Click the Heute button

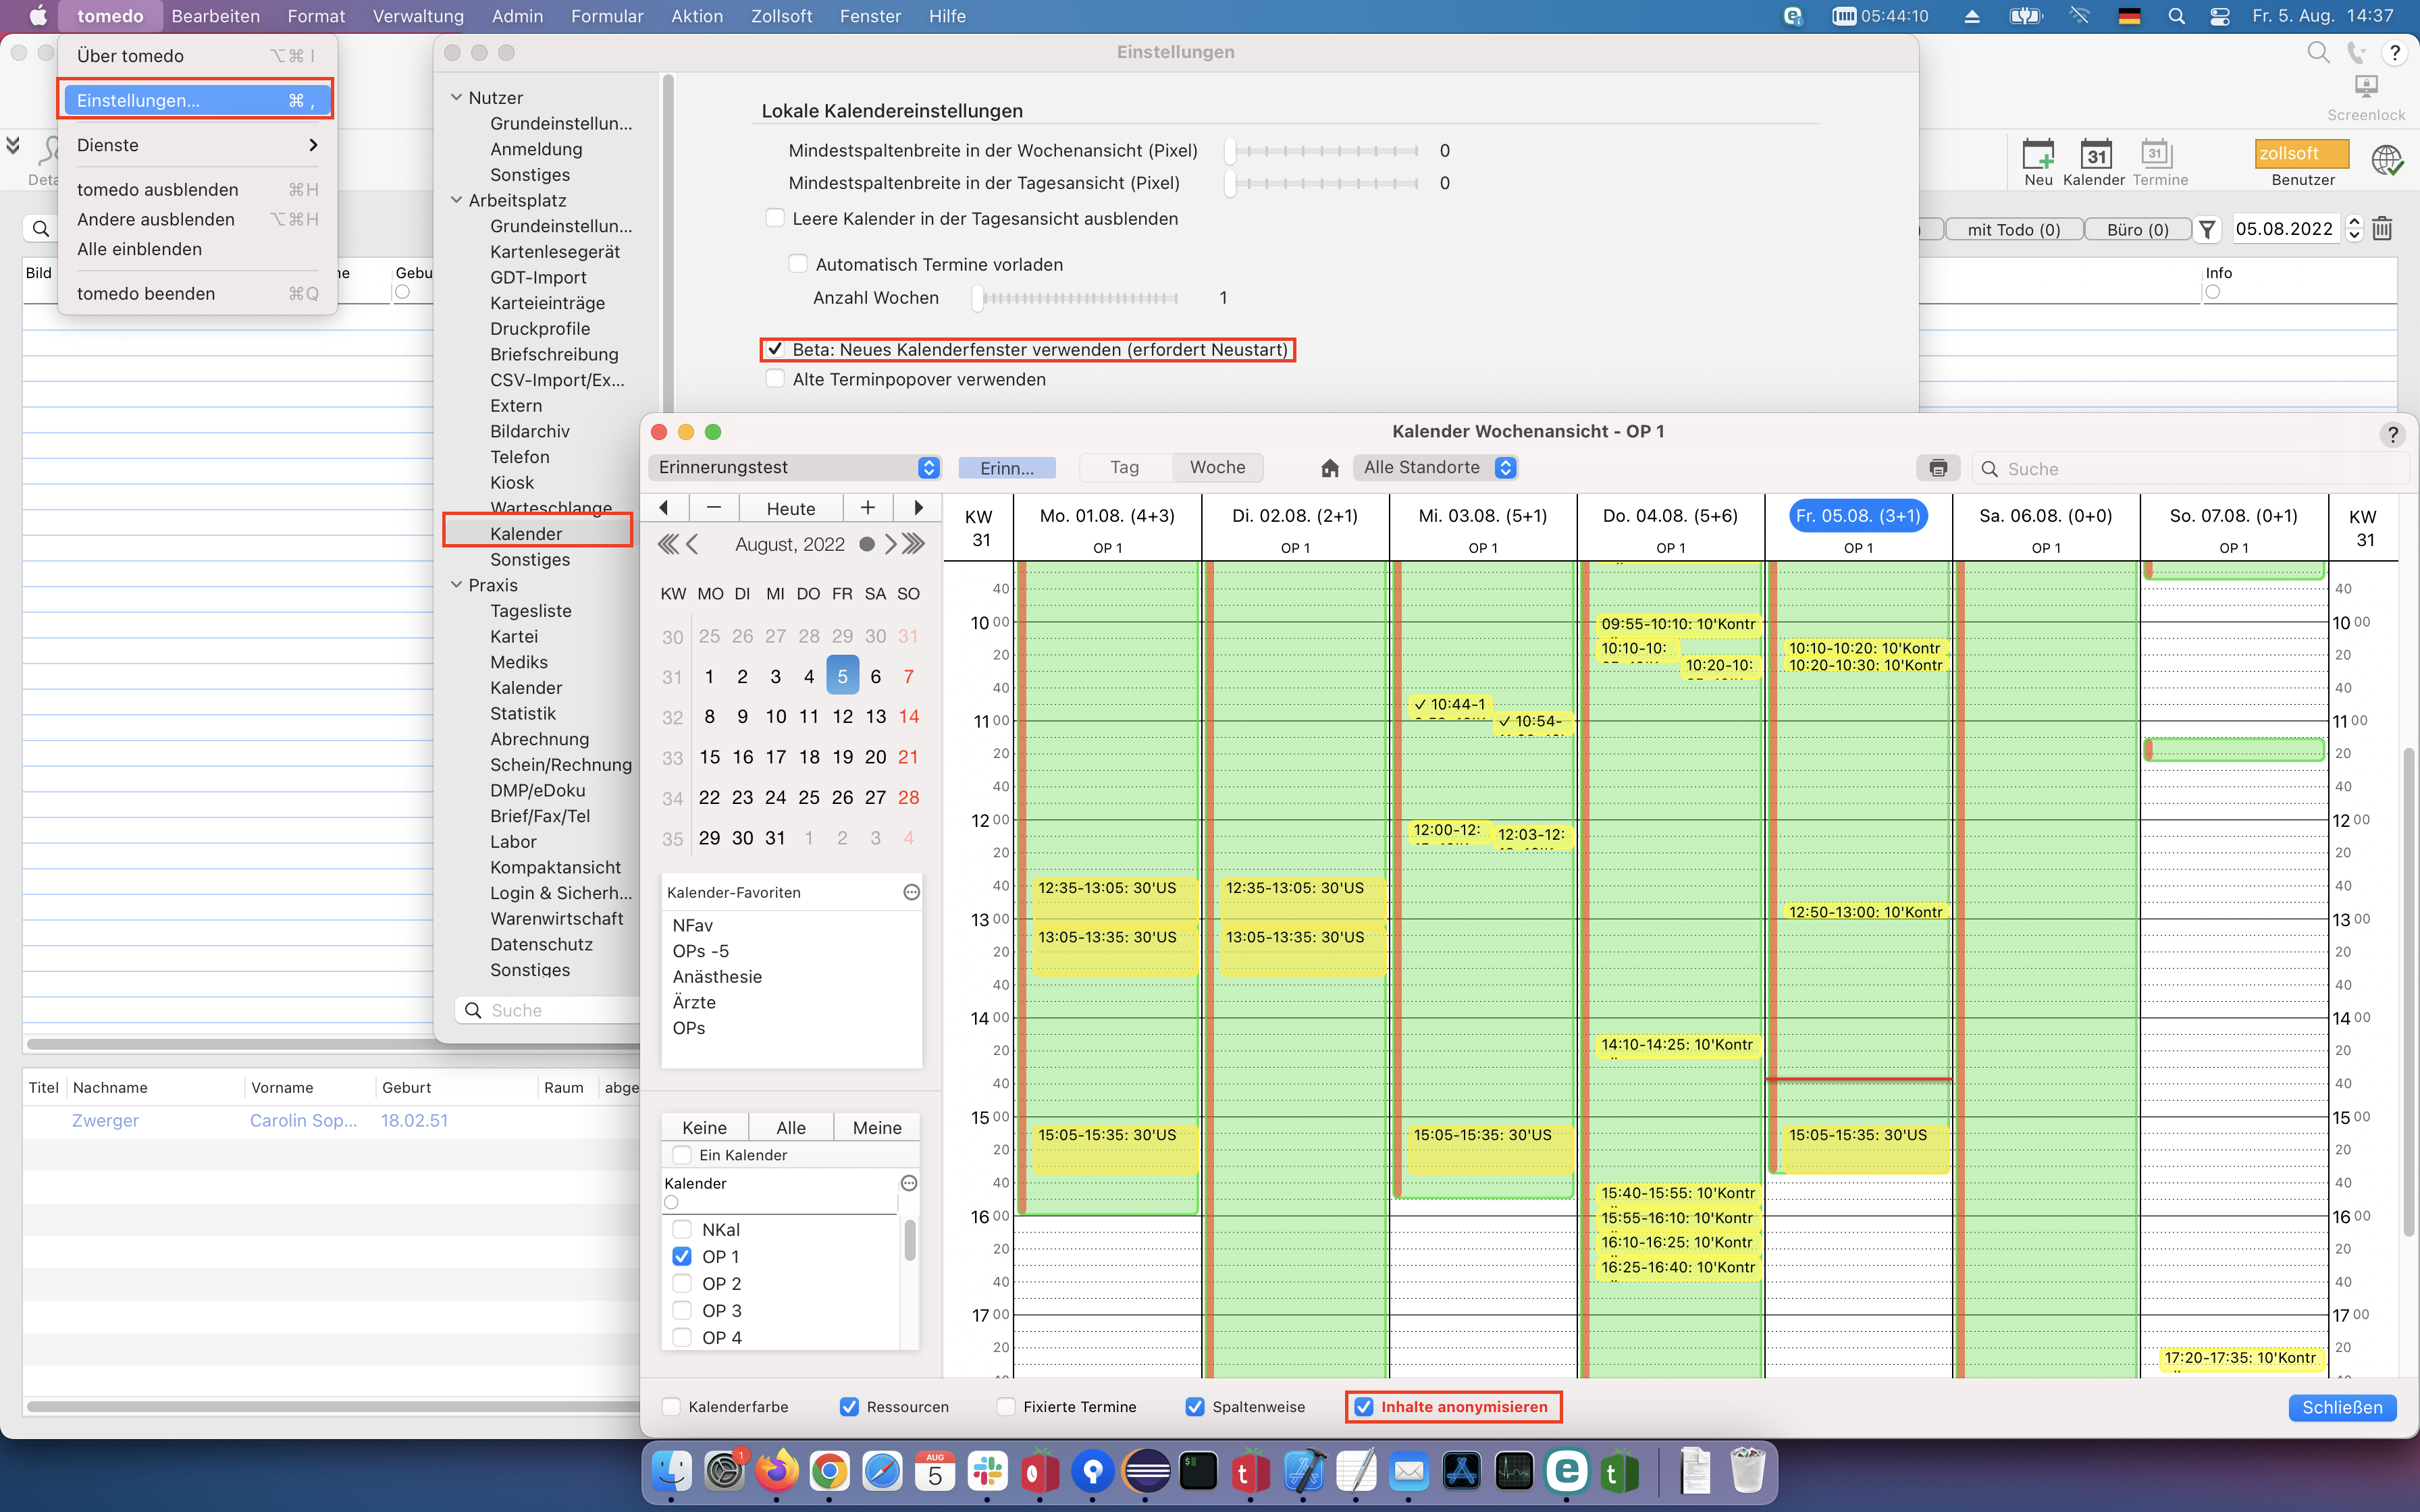point(791,508)
